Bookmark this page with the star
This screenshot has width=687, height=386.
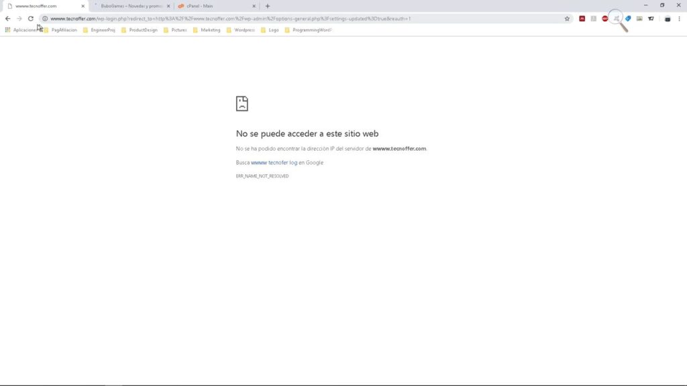pos(567,19)
